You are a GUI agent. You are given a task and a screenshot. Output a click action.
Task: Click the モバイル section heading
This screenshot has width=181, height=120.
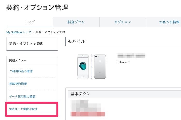point(76,41)
